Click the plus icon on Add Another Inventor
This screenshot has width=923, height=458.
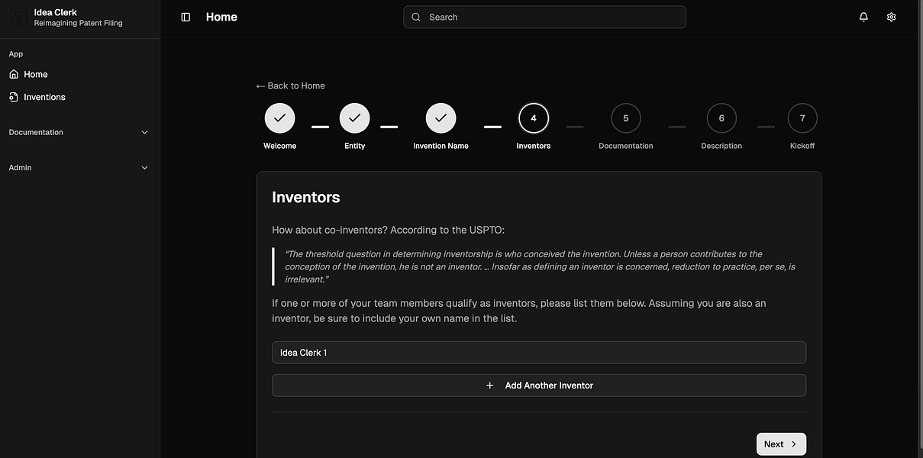pyautogui.click(x=490, y=385)
